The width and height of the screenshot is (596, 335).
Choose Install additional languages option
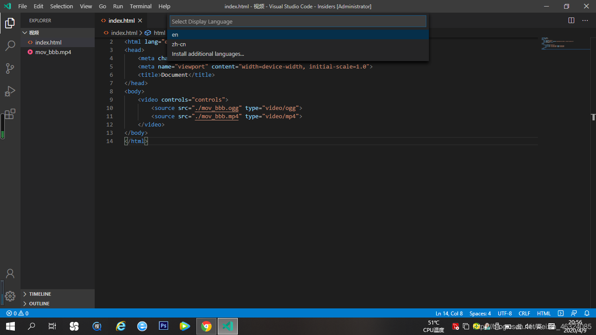pos(207,54)
